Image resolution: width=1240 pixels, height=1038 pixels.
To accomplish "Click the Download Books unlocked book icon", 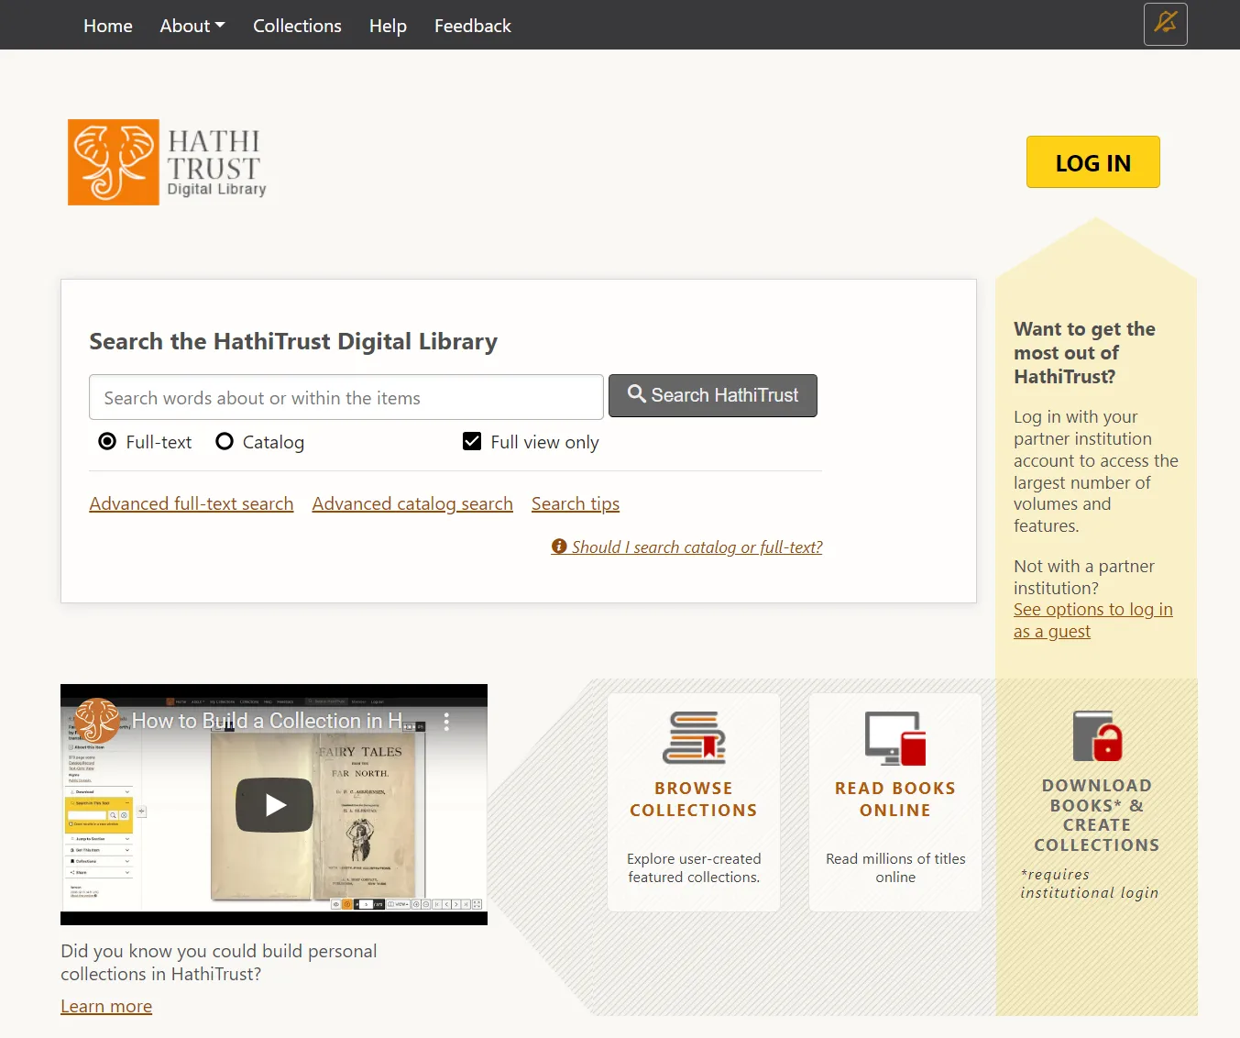I will [1097, 736].
